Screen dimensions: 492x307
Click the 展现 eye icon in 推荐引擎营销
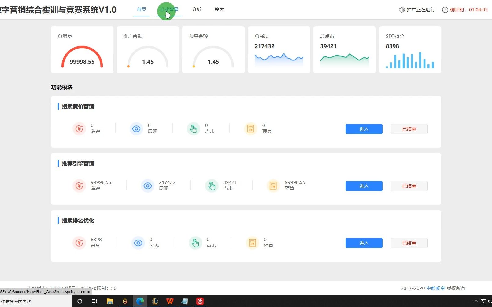coord(148,186)
